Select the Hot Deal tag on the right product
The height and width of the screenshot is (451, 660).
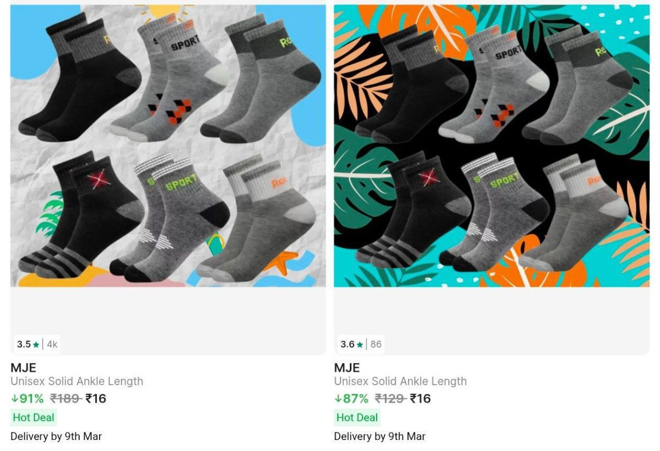(357, 417)
